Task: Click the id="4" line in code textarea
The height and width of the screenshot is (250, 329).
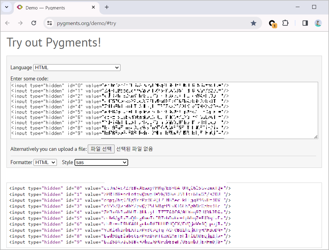Action: (120, 107)
